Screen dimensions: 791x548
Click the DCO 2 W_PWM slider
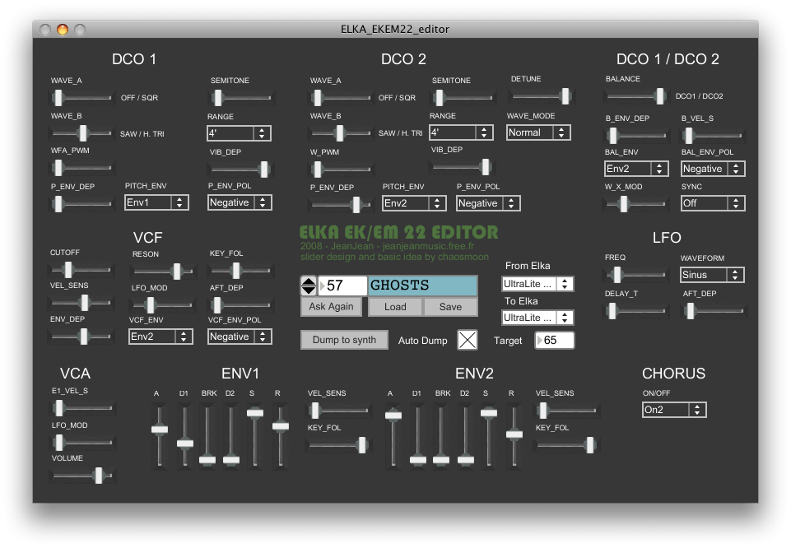tap(341, 169)
